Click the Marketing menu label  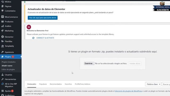[9, 31]
